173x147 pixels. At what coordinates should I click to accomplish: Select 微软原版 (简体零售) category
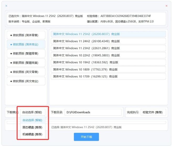(x=26, y=35)
